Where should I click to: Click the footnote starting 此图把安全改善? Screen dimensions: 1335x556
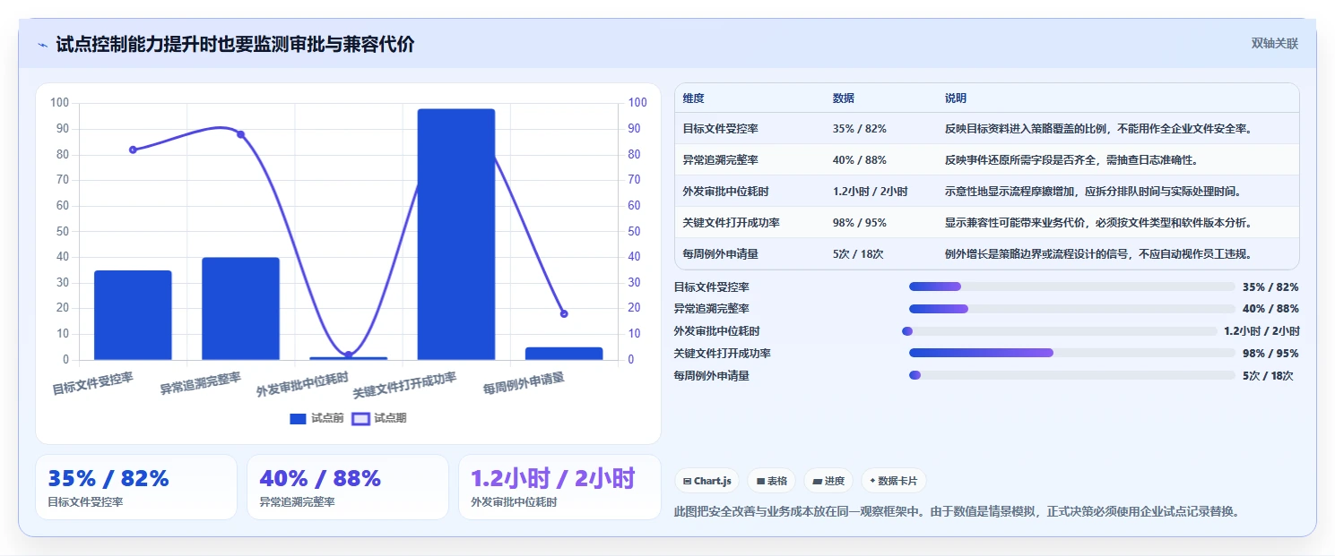[956, 511]
